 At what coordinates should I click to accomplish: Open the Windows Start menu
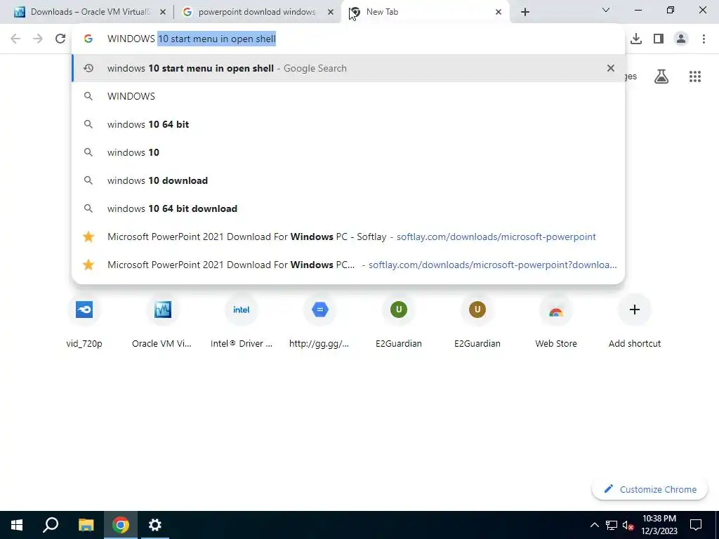click(17, 525)
